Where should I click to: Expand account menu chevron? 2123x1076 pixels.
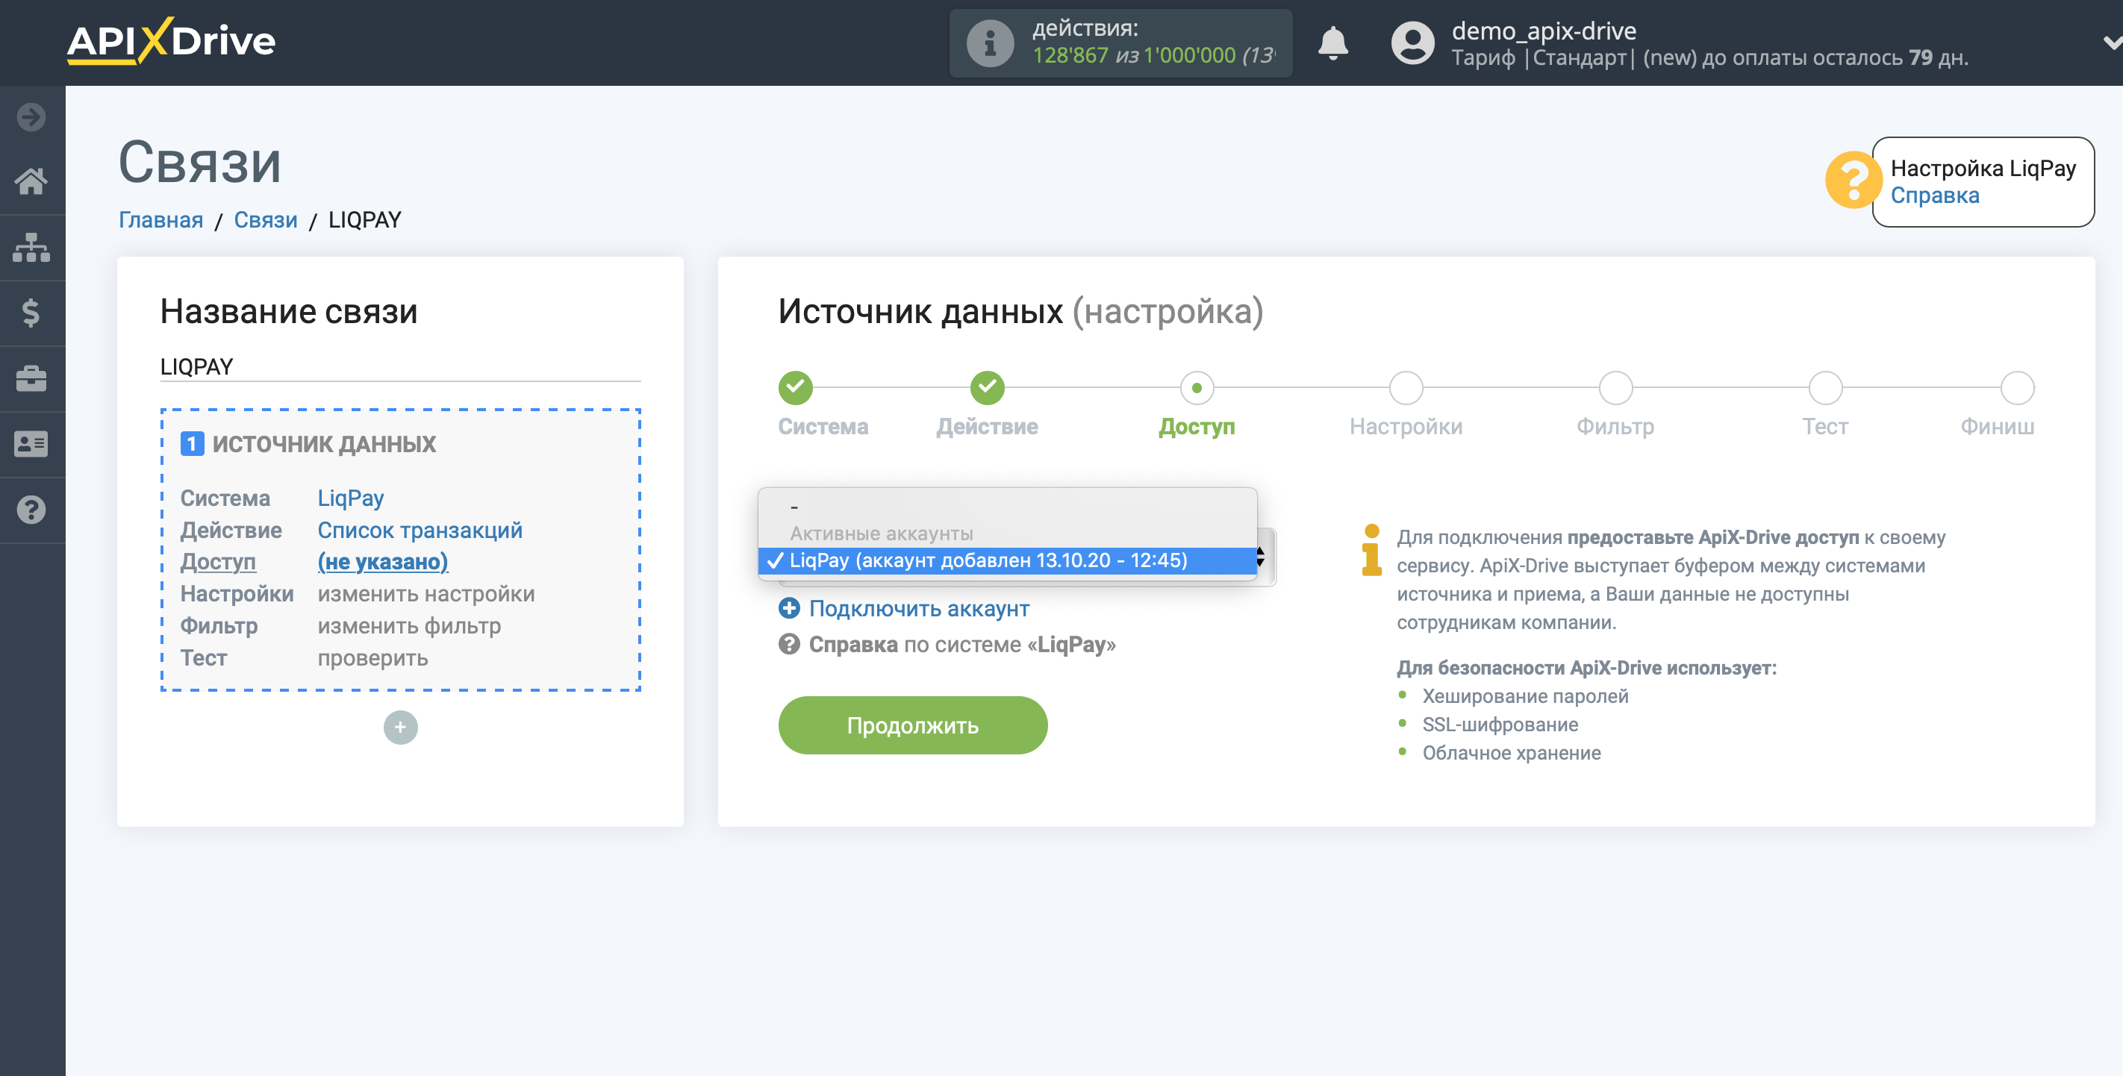2113,43
